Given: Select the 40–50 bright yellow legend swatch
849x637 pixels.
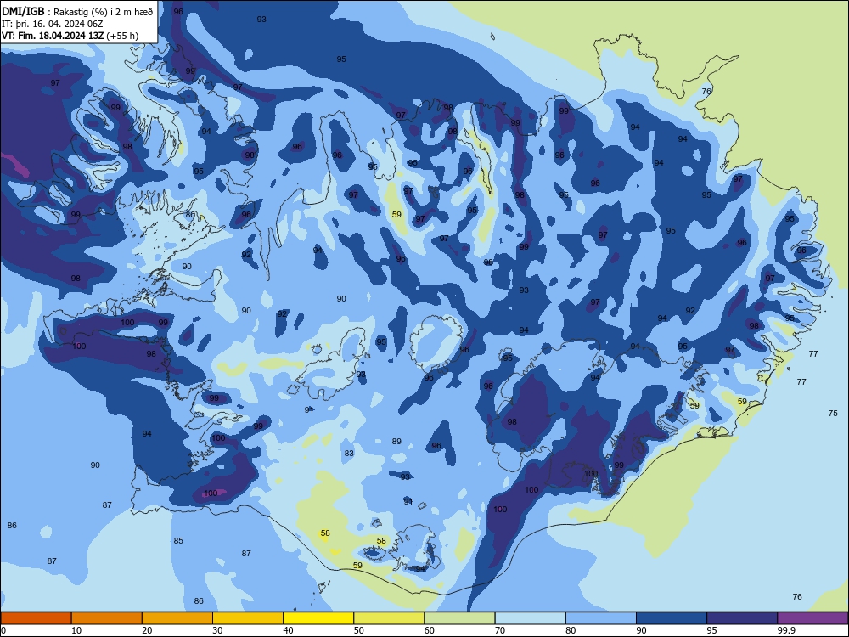Looking at the screenshot, I should coord(318,618).
